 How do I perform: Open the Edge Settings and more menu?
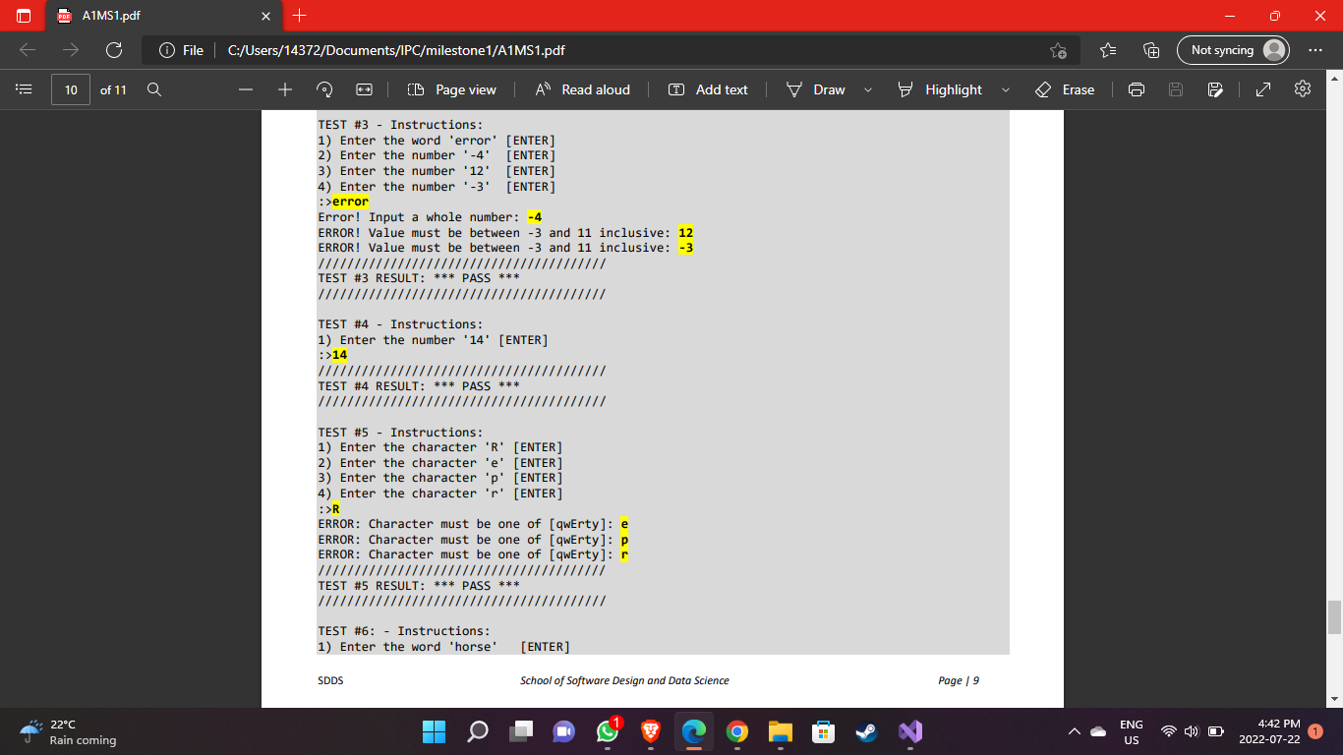(x=1315, y=50)
